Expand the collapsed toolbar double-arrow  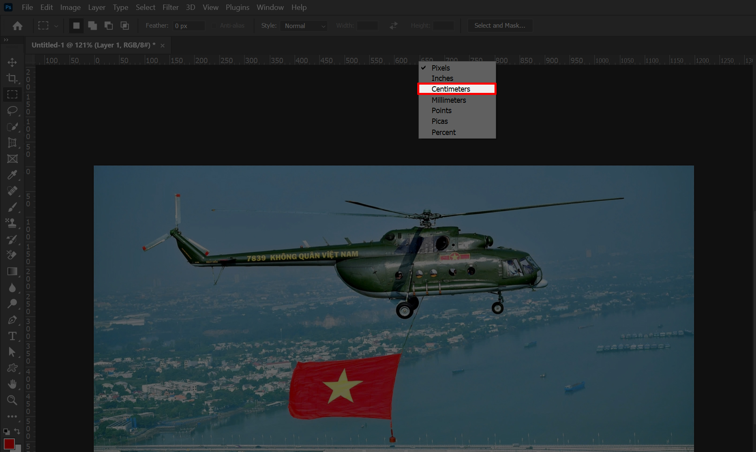[6, 40]
